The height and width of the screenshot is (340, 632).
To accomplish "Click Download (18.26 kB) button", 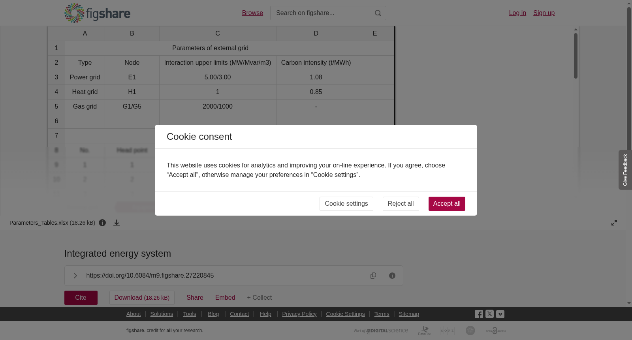I will (142, 298).
